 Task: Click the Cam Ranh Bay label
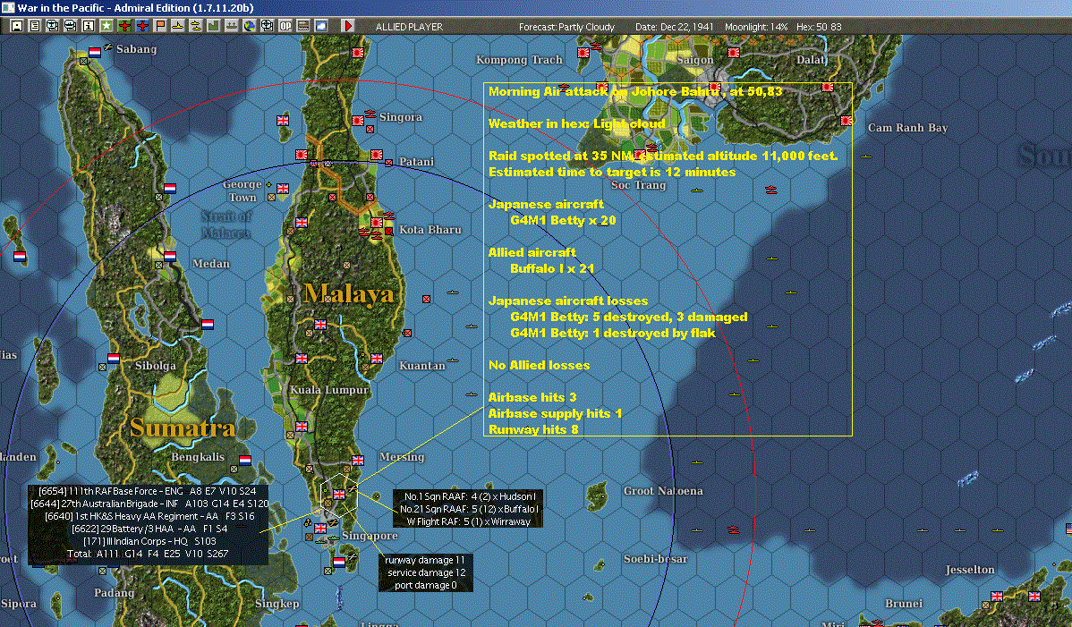(907, 128)
